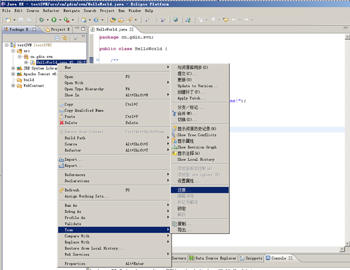Open the Window menu
Viewport: 350px width, 270px height.
135,11
